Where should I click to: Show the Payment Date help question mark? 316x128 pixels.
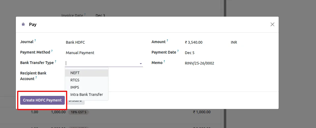tap(178, 51)
